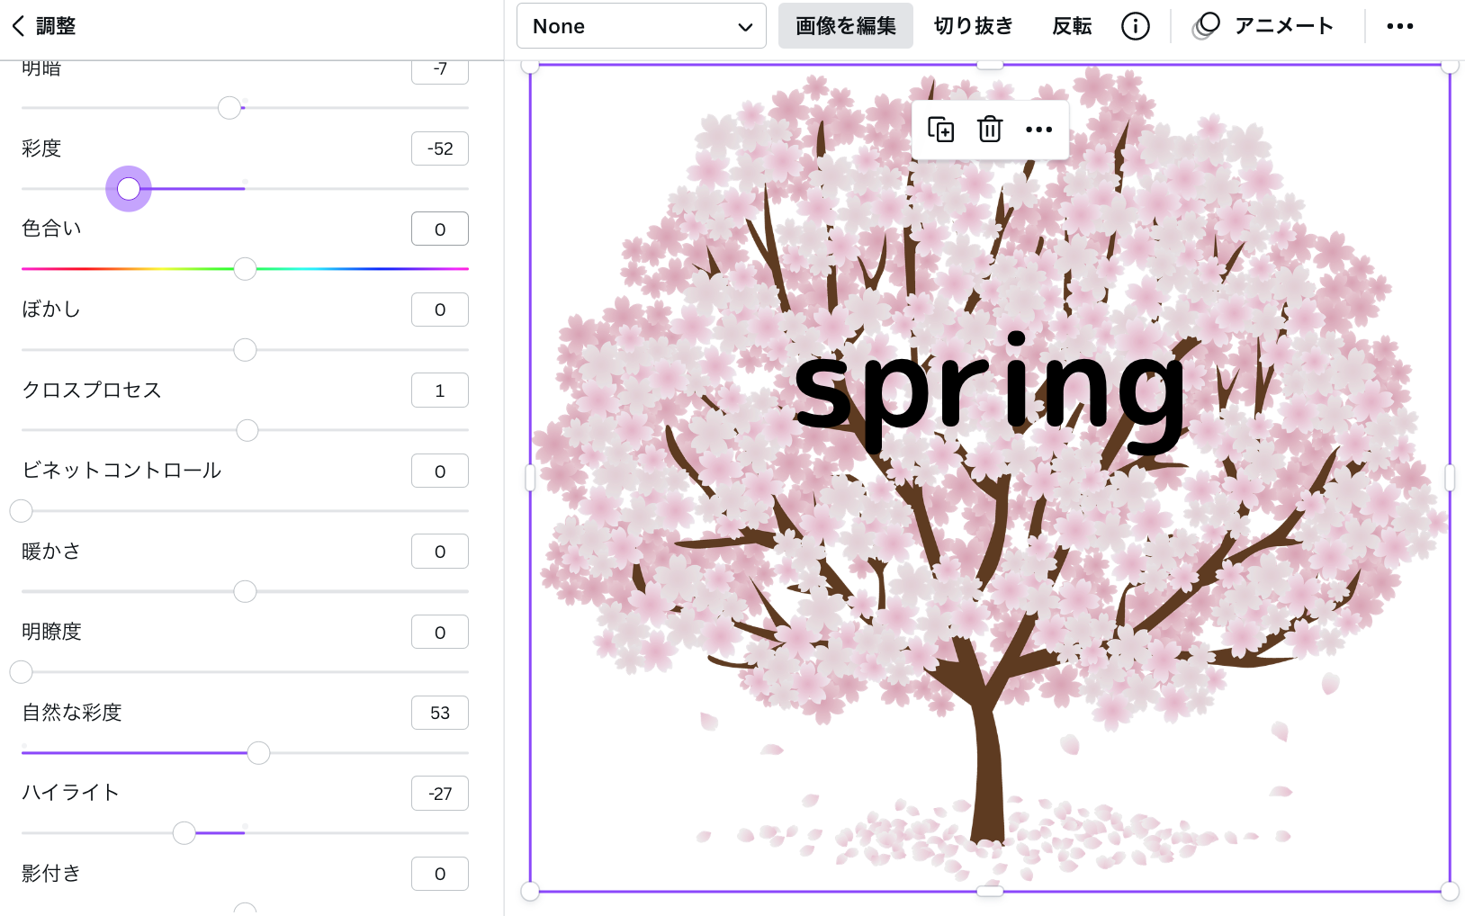Click the ハイライト slider handle

point(184,833)
